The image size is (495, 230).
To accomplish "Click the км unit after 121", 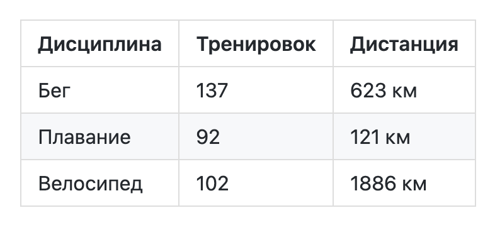I will pos(398,138).
